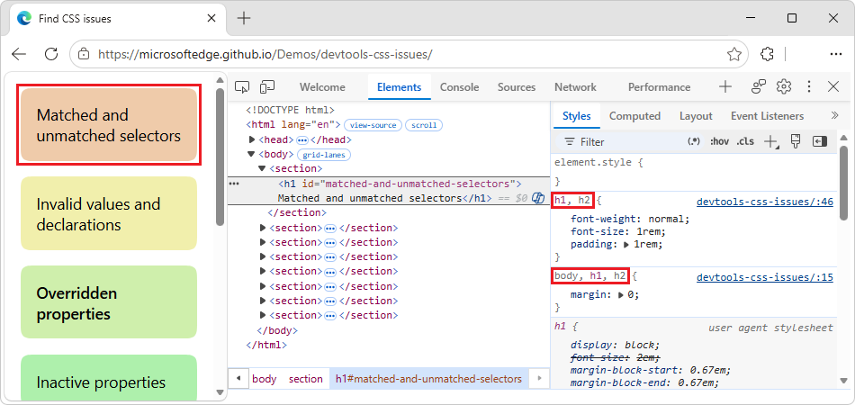This screenshot has width=855, height=405.
Task: Collapse the first section node
Action: click(262, 168)
